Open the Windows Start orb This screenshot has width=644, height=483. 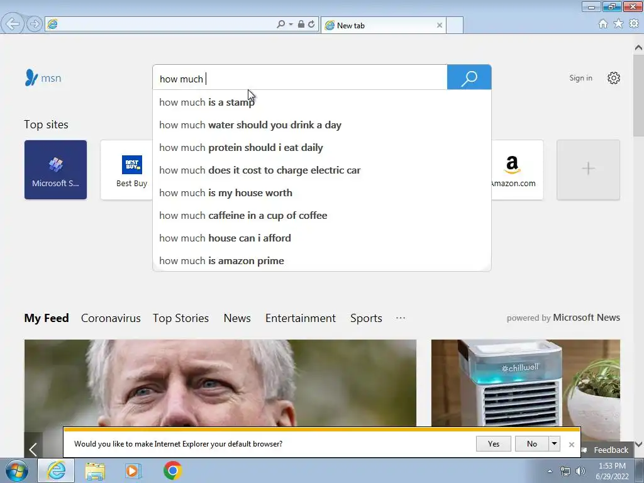pyautogui.click(x=16, y=470)
